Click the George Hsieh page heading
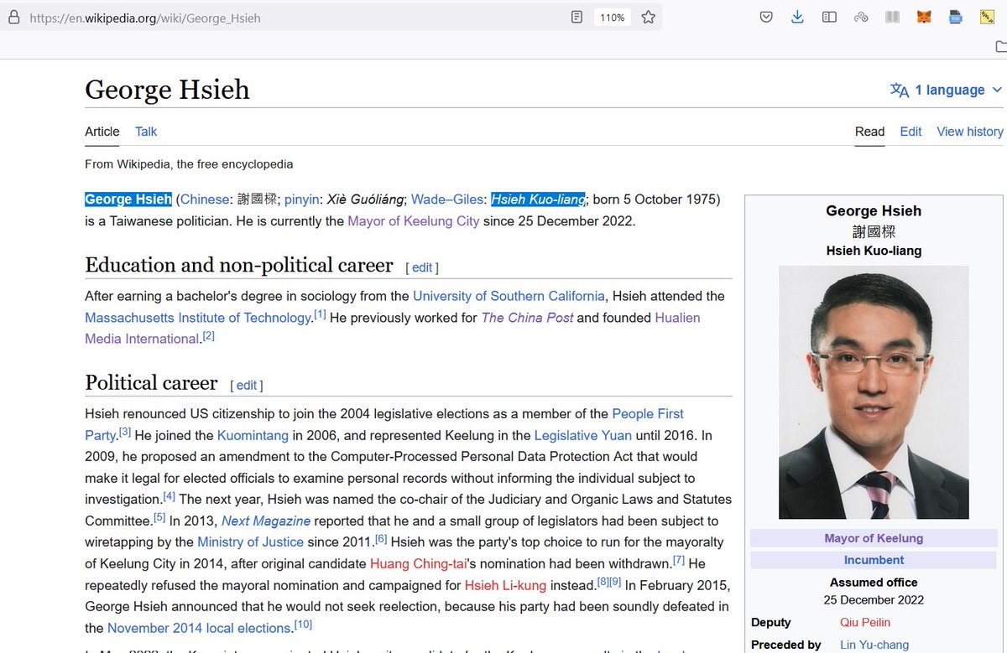This screenshot has width=1007, height=653. coord(167,90)
